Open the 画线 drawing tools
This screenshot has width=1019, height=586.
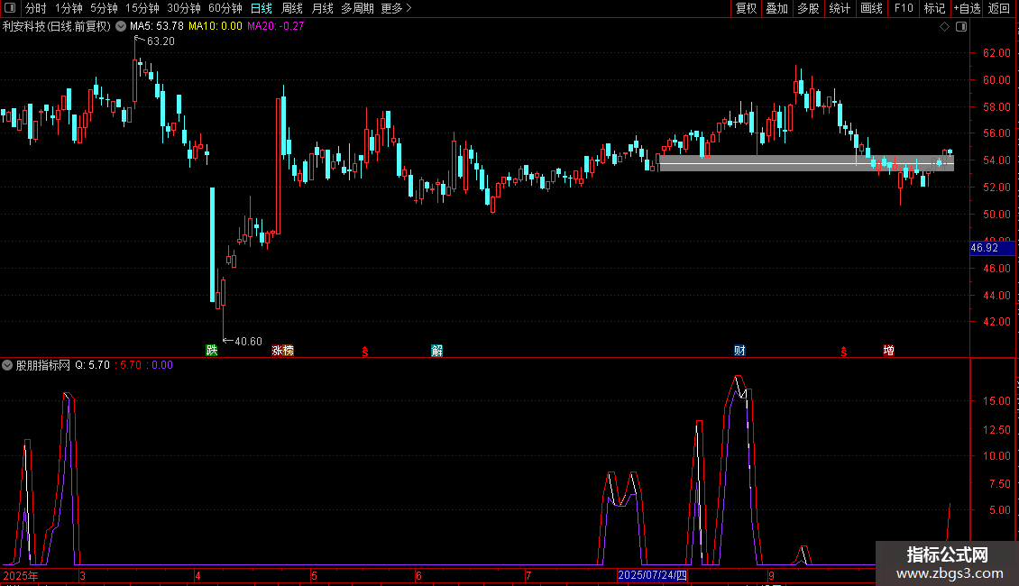pyautogui.click(x=871, y=8)
